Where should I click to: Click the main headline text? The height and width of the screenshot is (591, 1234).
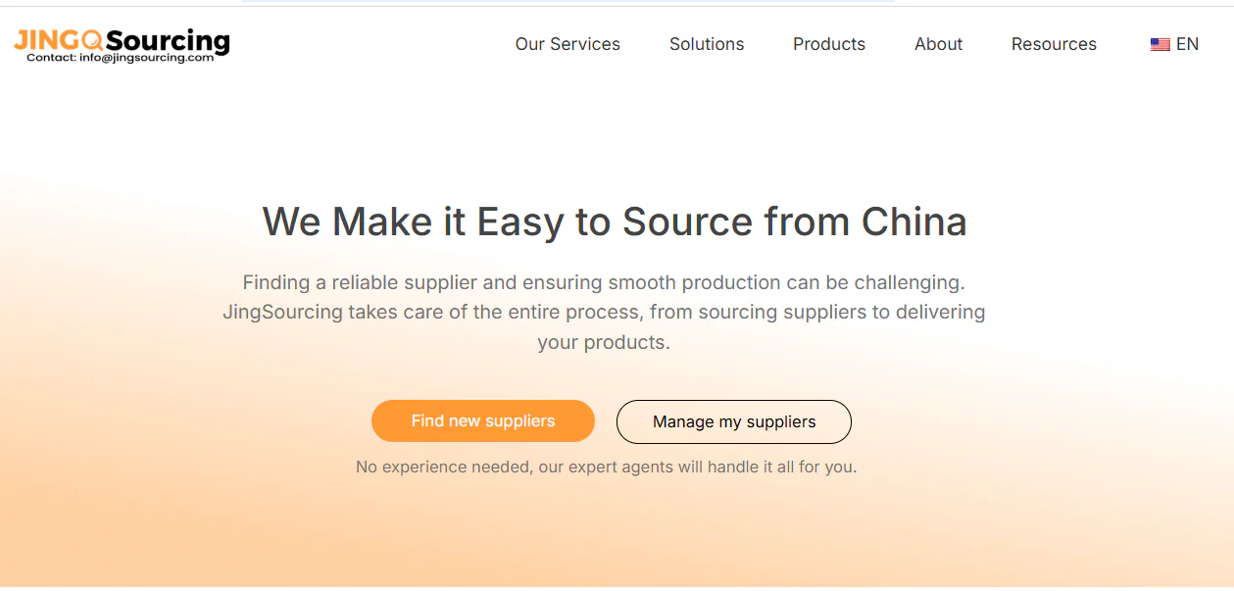click(x=615, y=222)
